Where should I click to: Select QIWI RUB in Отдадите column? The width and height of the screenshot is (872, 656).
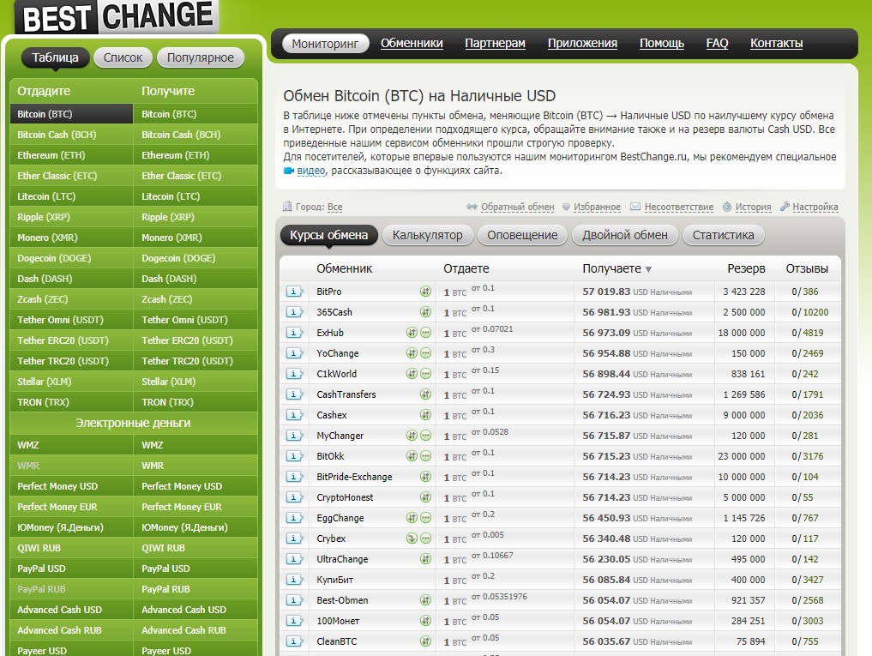click(x=71, y=548)
